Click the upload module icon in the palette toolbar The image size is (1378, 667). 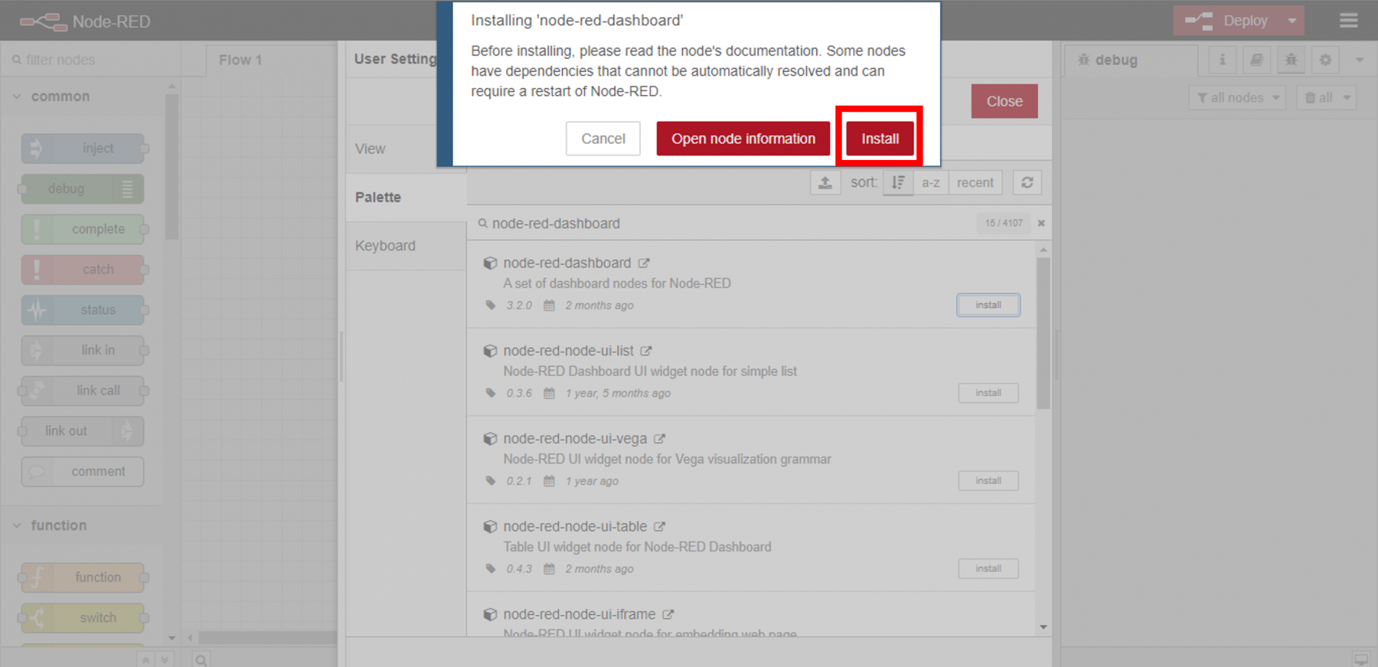coord(825,183)
